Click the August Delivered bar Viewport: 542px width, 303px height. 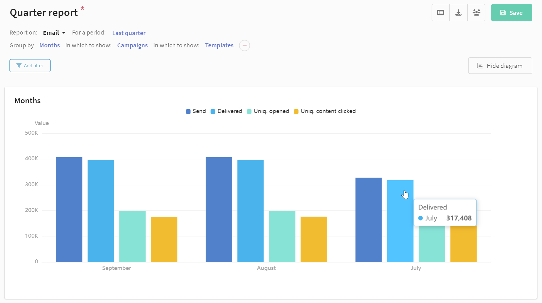[x=251, y=211]
